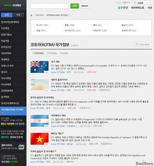Open the 중국의 출입국 및 비자제도 article
Image resolution: width=154 pixels, height=166 pixels.
[x=42, y=97]
